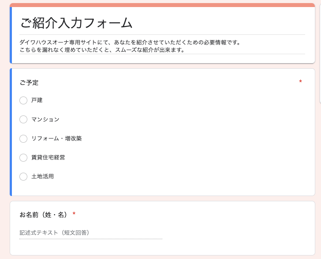Click the red asterisk on ご予定 question

(300, 82)
